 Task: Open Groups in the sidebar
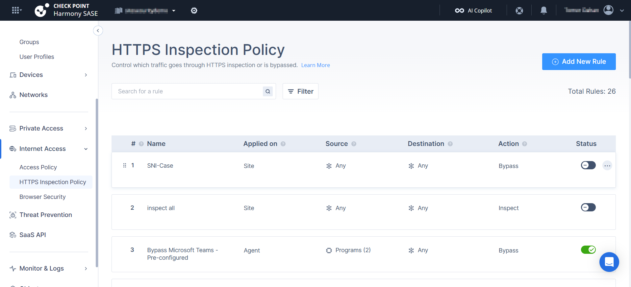(x=29, y=42)
